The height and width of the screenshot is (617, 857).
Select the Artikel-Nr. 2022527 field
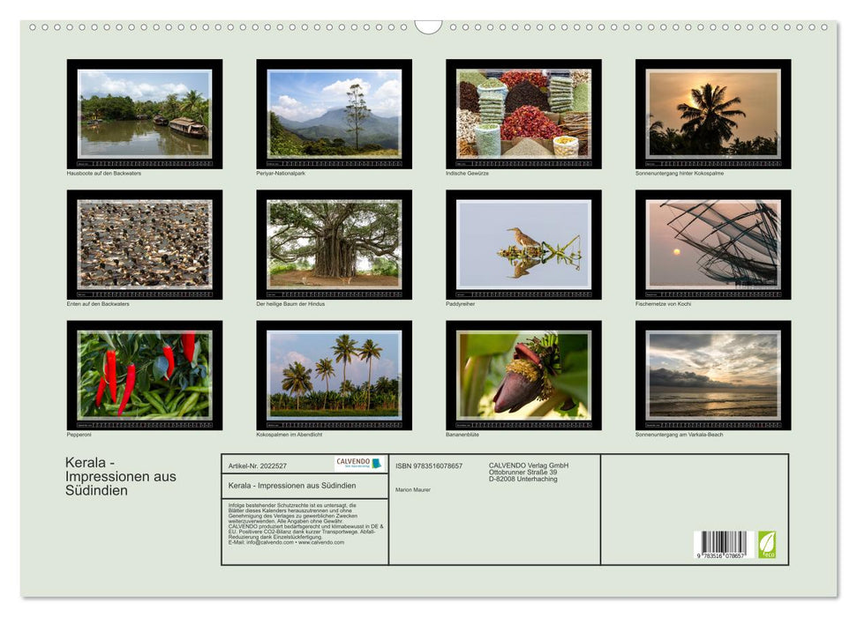(259, 466)
